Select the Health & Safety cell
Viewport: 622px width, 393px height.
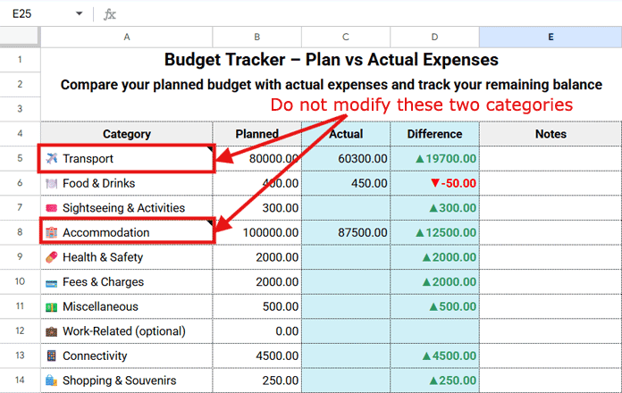127,257
